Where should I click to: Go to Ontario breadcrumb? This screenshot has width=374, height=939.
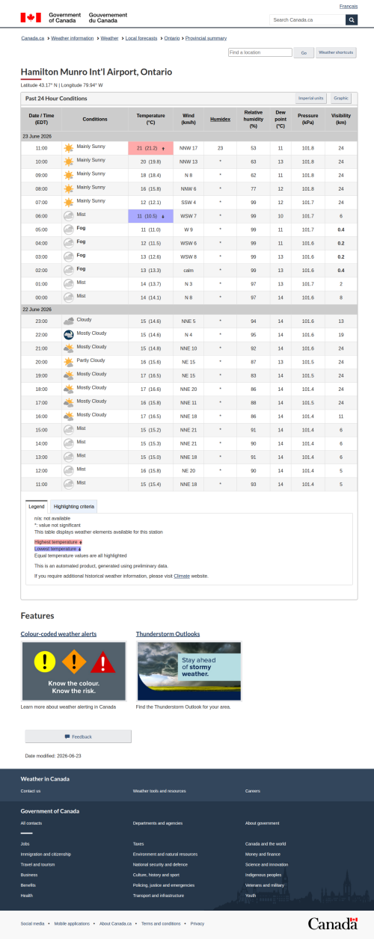(172, 37)
